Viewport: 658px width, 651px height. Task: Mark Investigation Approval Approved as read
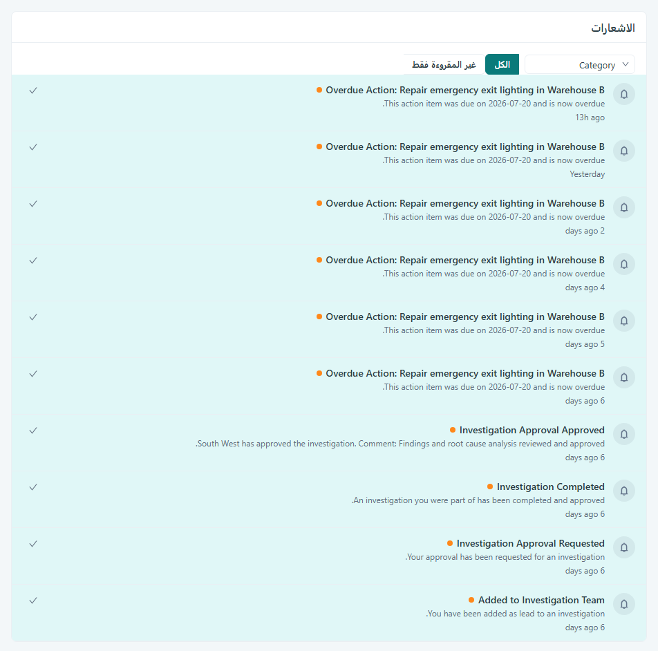[33, 431]
